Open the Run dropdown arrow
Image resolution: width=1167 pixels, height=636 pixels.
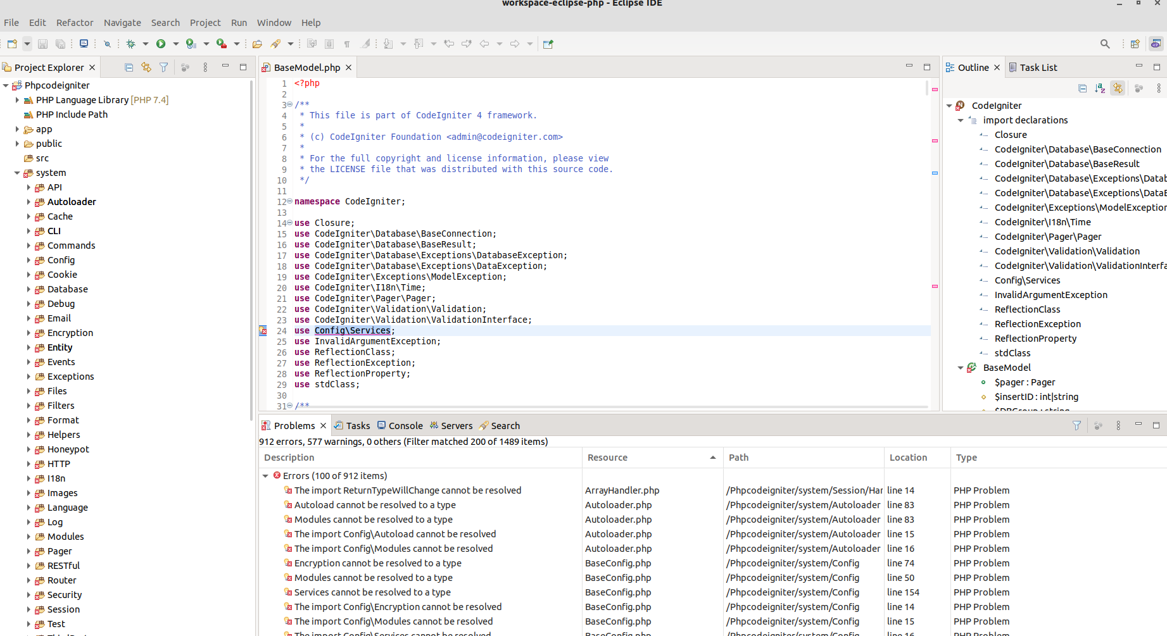point(175,44)
